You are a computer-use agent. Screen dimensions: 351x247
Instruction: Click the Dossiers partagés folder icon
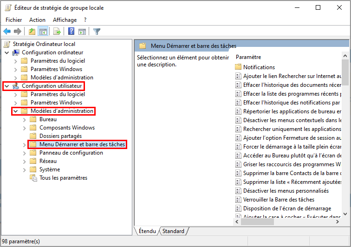tap(33, 136)
